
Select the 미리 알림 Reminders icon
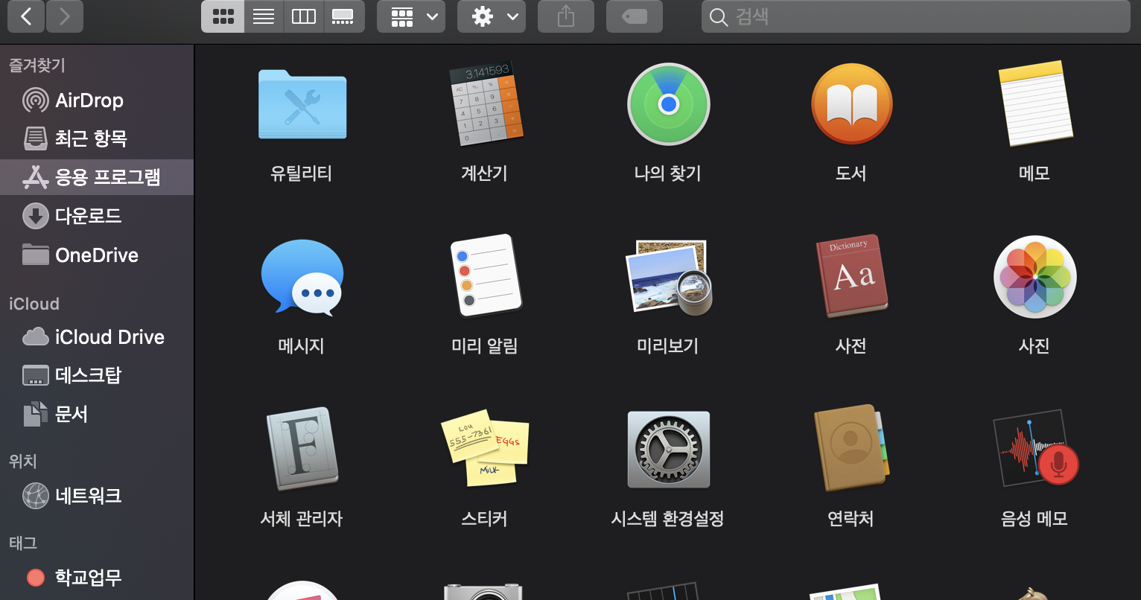[x=485, y=277]
